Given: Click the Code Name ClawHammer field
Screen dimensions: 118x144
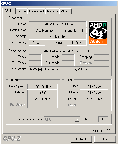Looking at the screenshot, I should pos(44,31).
